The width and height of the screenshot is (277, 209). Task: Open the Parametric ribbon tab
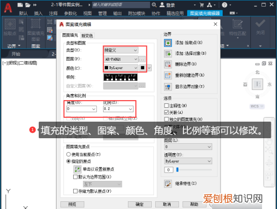coord(70,13)
